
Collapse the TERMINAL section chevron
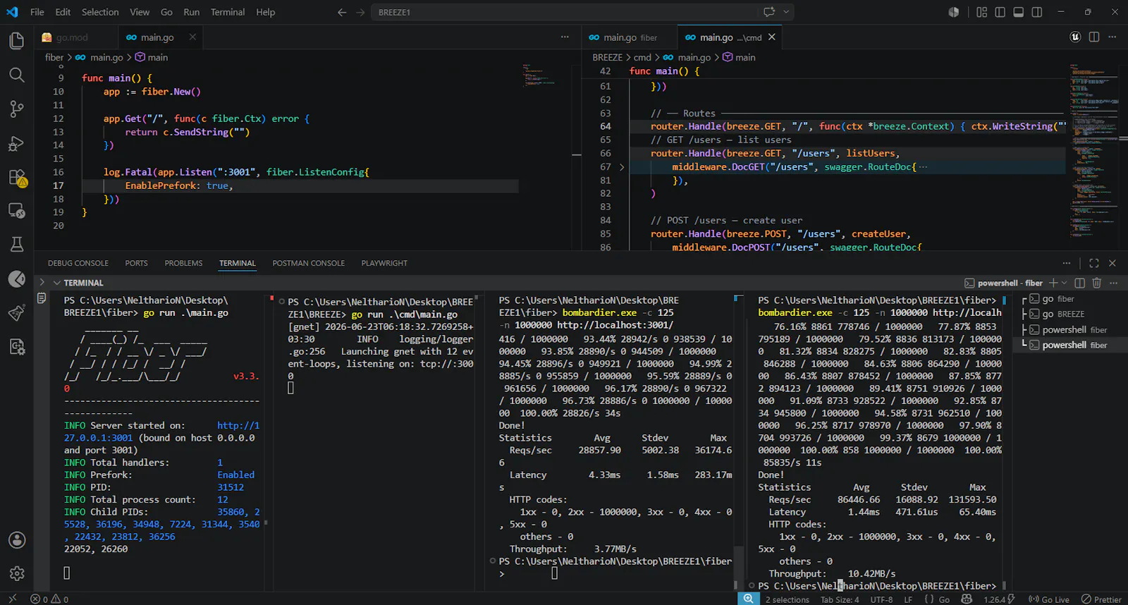click(x=57, y=283)
